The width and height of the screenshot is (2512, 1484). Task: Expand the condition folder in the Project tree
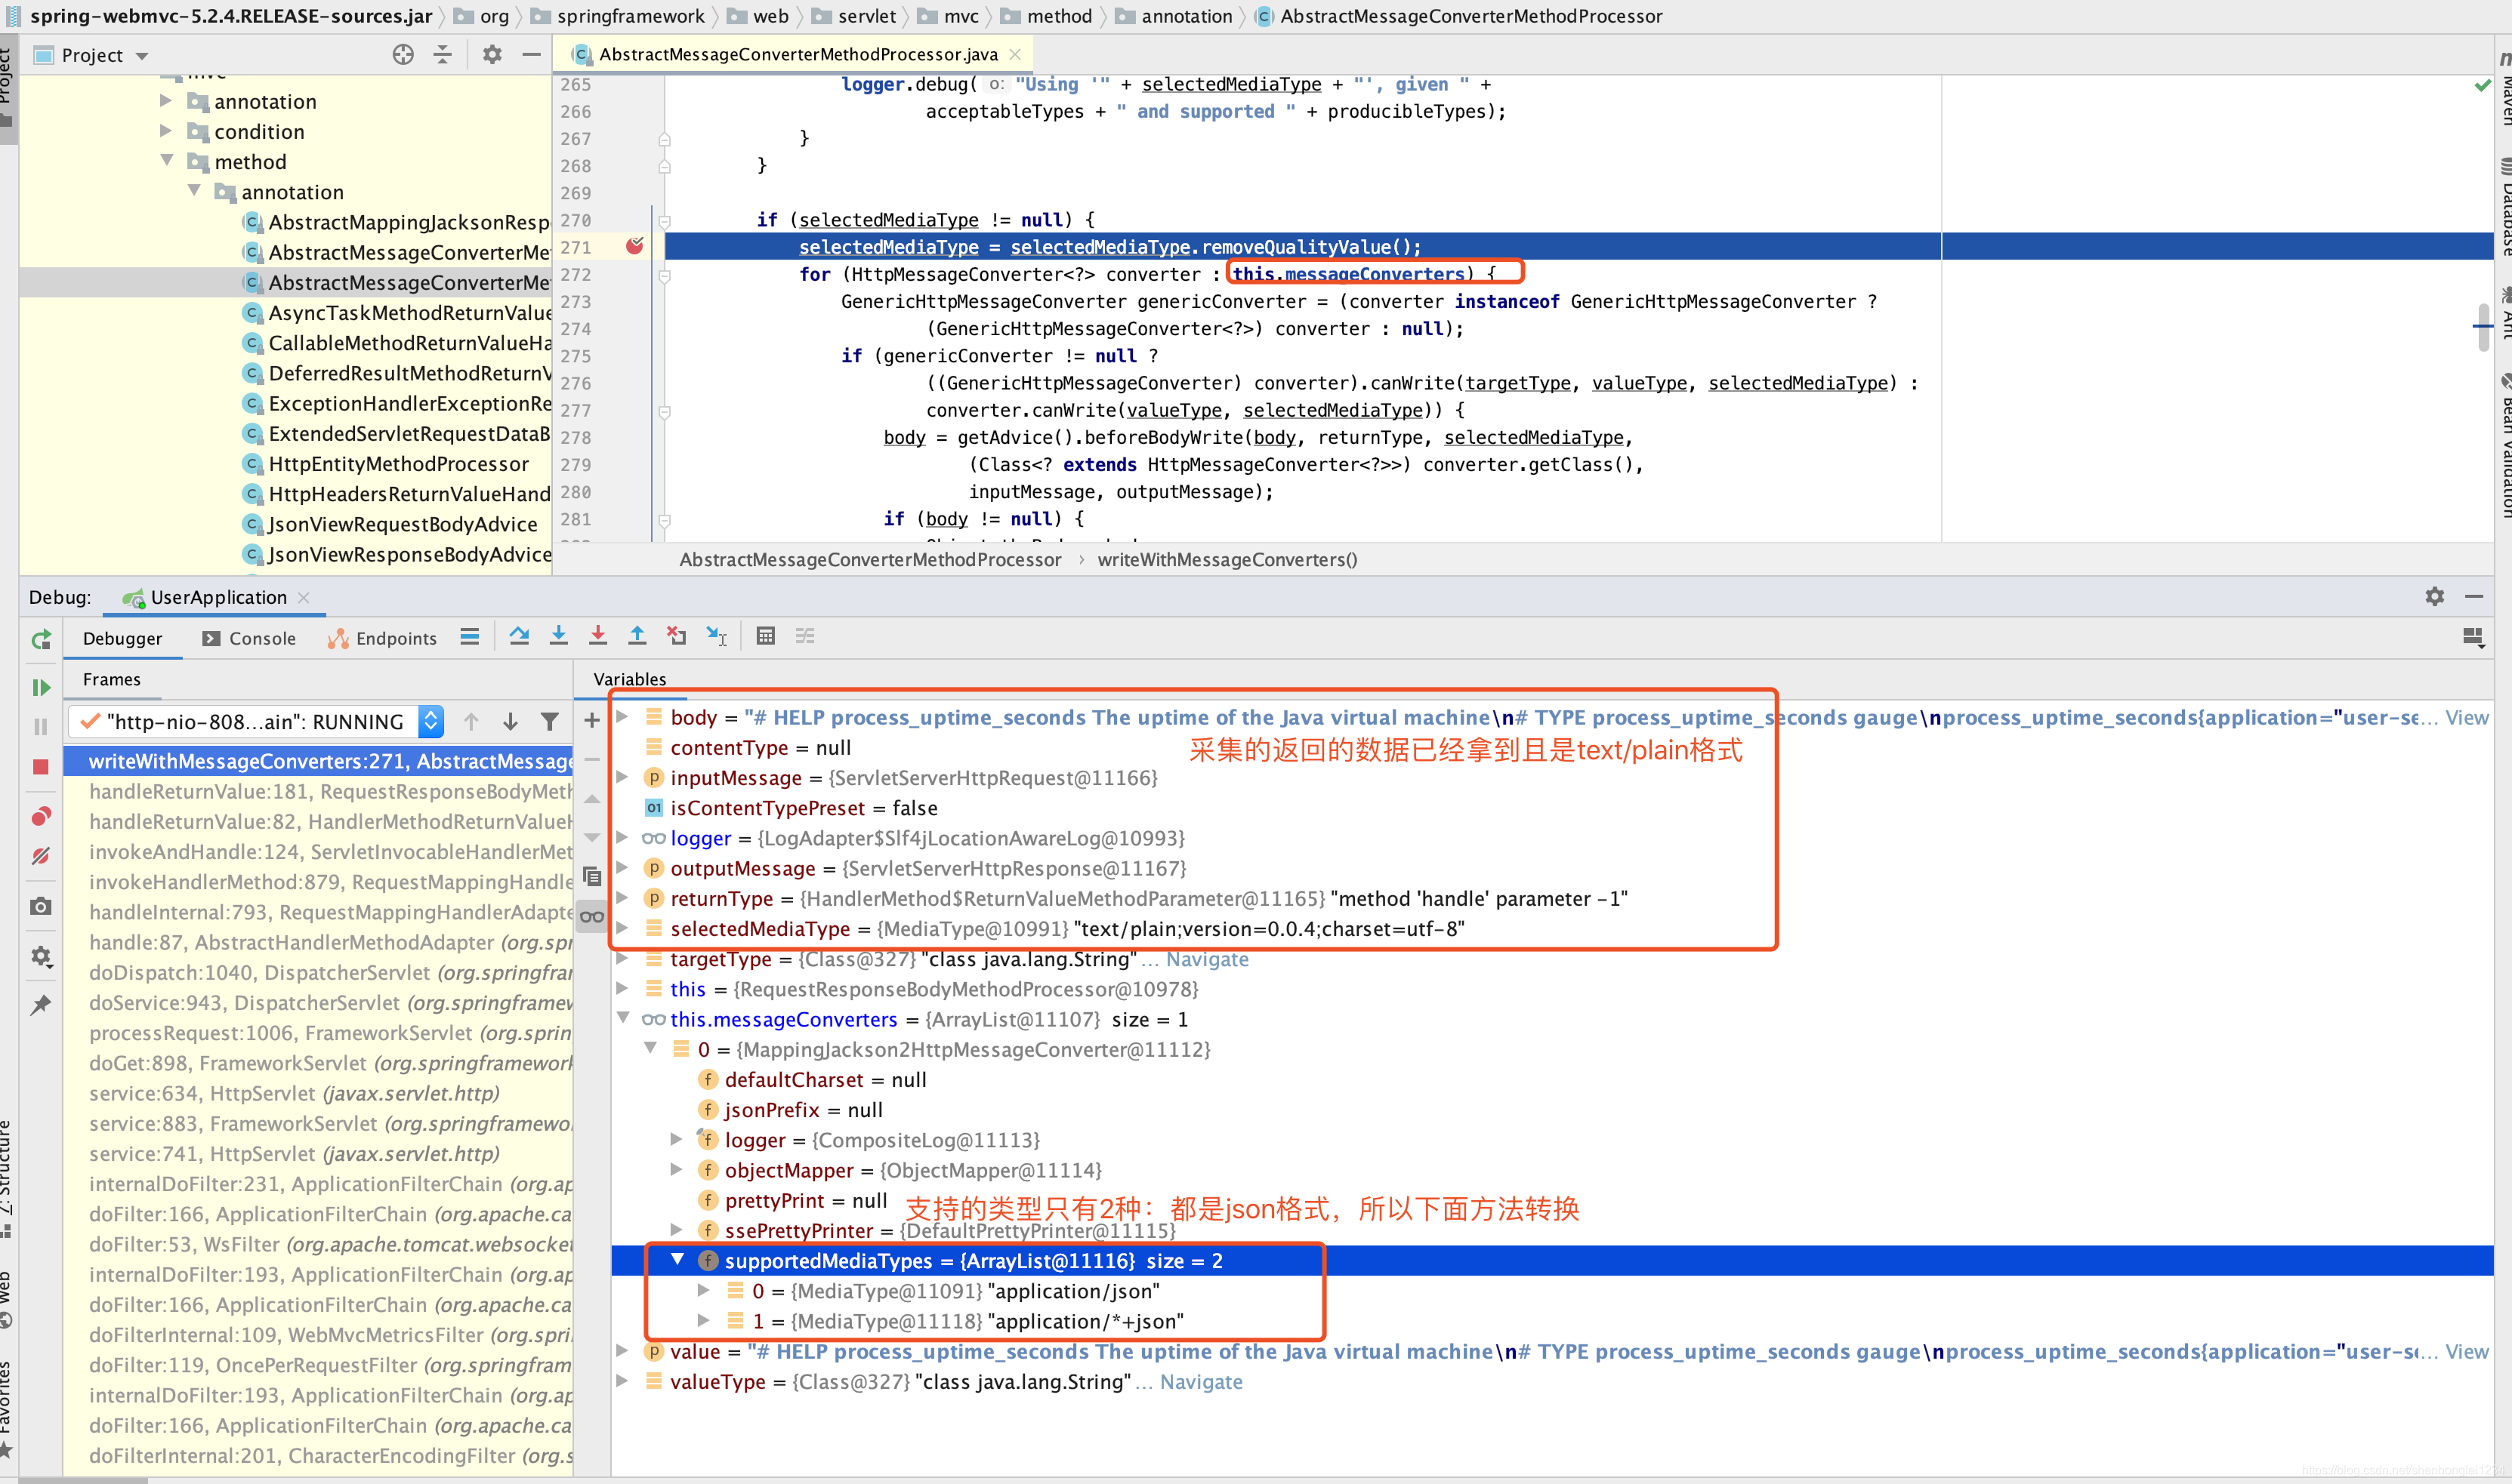coord(166,131)
